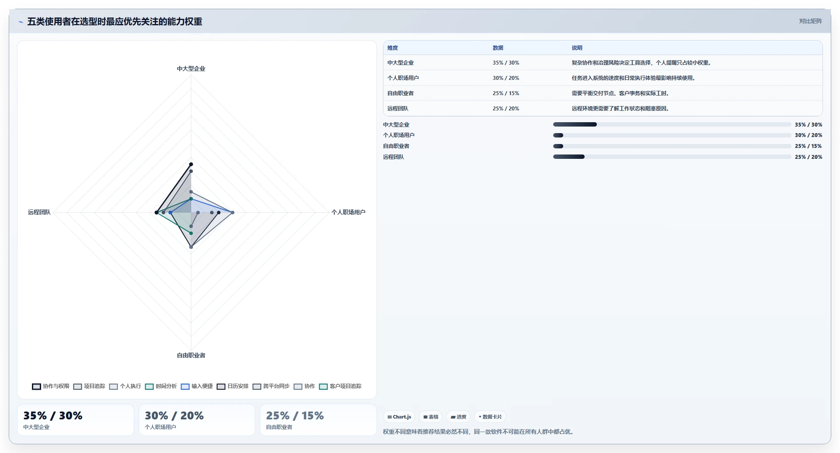Click the Chart.js chip
The width and height of the screenshot is (840, 453).
click(399, 417)
